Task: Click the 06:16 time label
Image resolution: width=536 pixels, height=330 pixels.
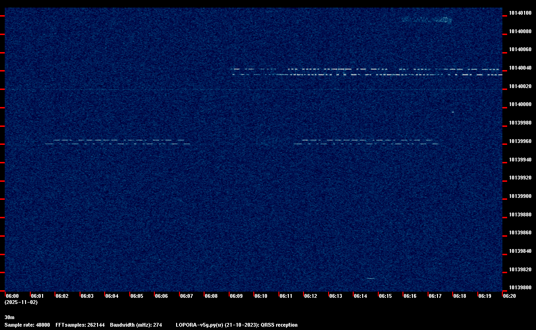Action: (410, 296)
